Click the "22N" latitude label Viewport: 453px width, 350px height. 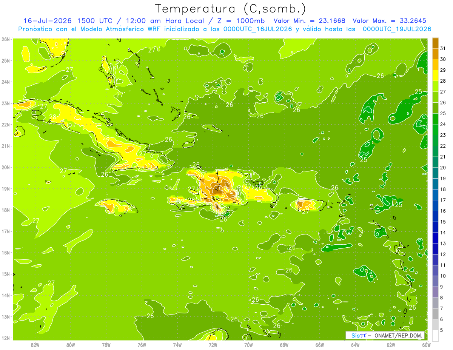5,125
